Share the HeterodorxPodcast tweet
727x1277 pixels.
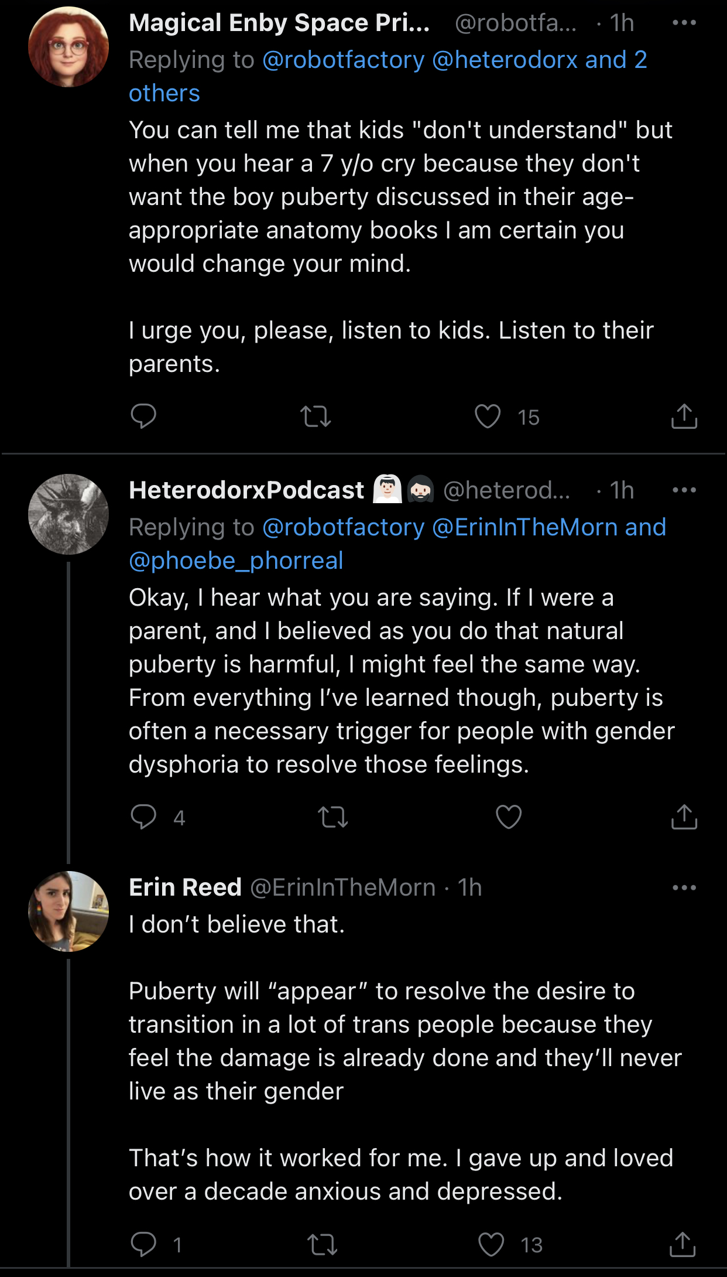coord(684,817)
